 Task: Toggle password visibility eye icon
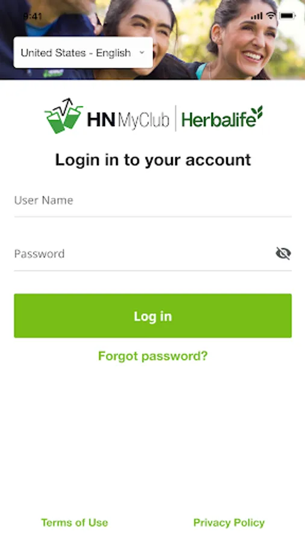coord(283,254)
